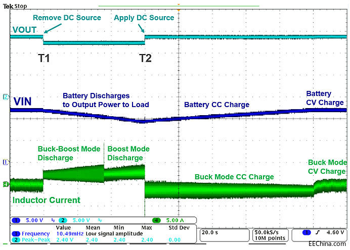The width and height of the screenshot is (350, 250).
Task: Click the 'Std Dev' column header
Action: 179,228
